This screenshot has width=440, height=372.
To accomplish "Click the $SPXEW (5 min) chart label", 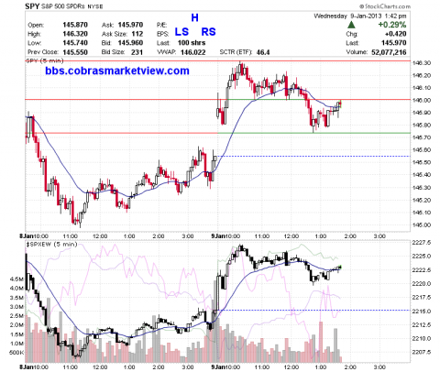I will click(52, 245).
